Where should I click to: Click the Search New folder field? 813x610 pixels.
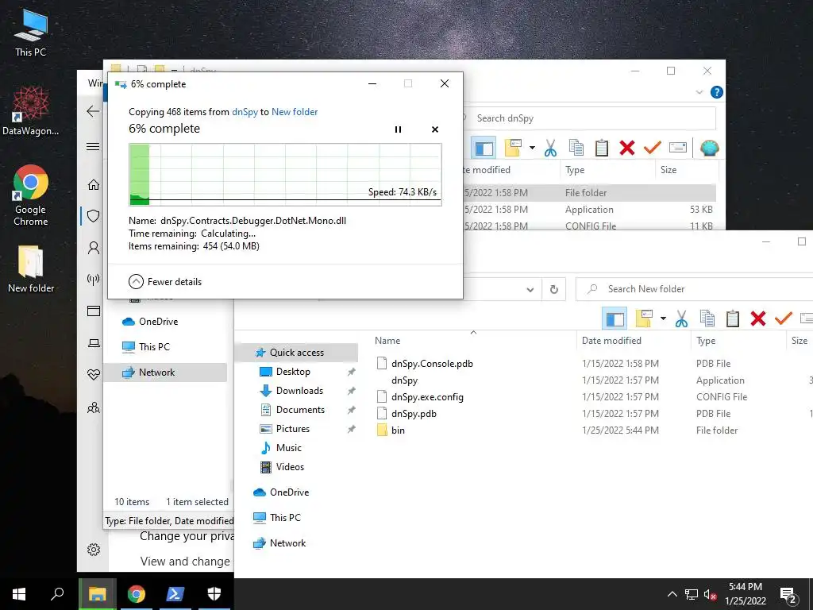694,289
